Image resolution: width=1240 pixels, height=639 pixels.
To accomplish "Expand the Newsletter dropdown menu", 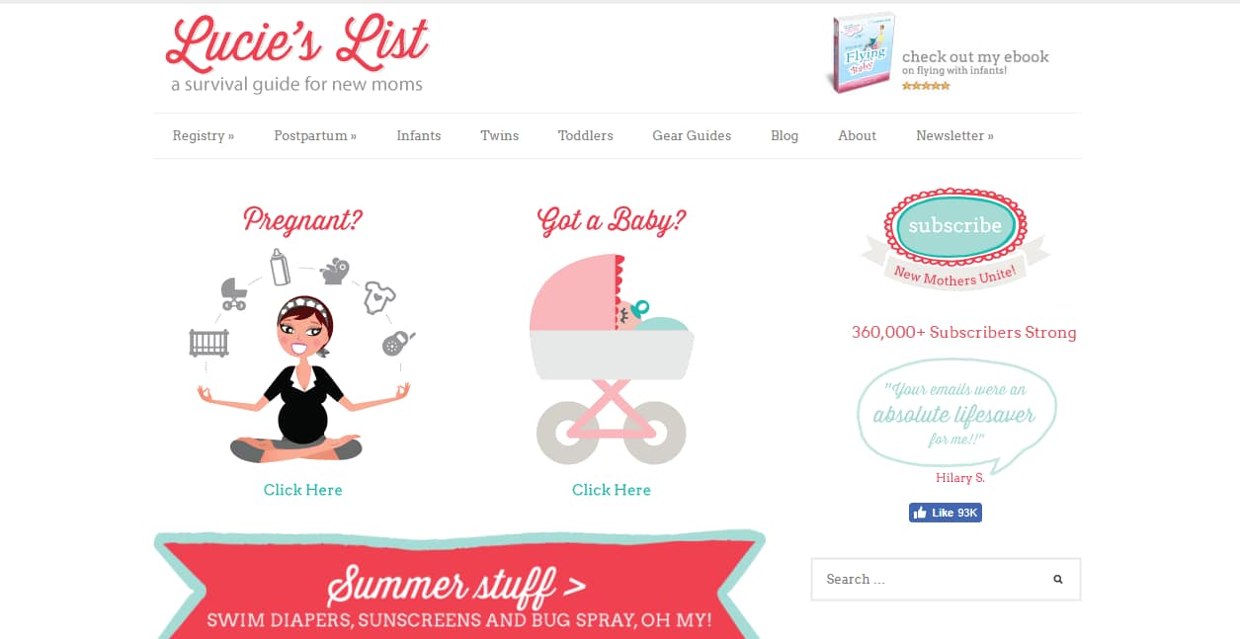I will pos(954,136).
